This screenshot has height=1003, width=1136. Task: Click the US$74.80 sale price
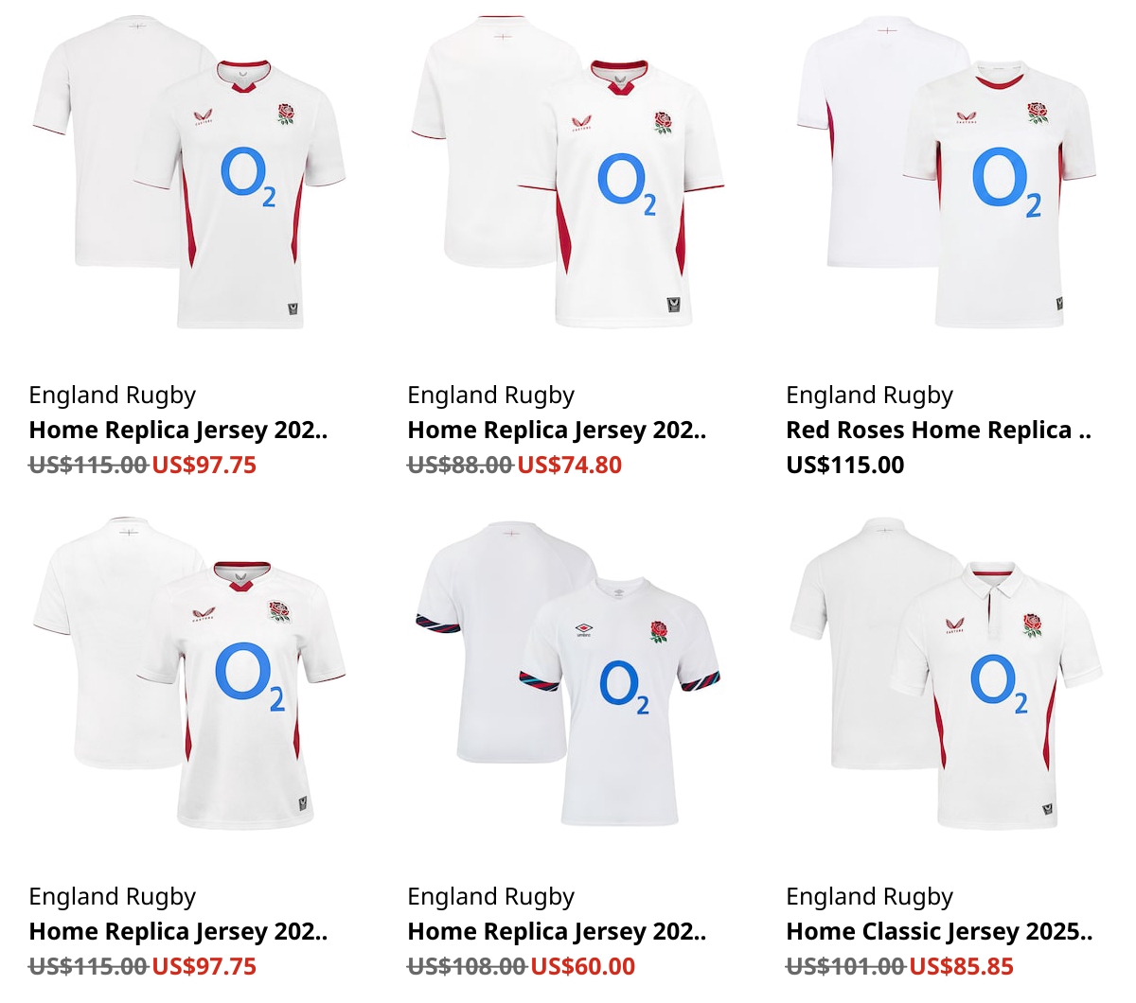coord(570,466)
